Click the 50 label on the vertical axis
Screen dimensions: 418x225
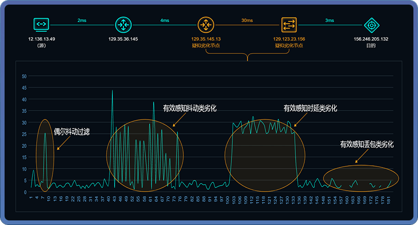[24, 76]
